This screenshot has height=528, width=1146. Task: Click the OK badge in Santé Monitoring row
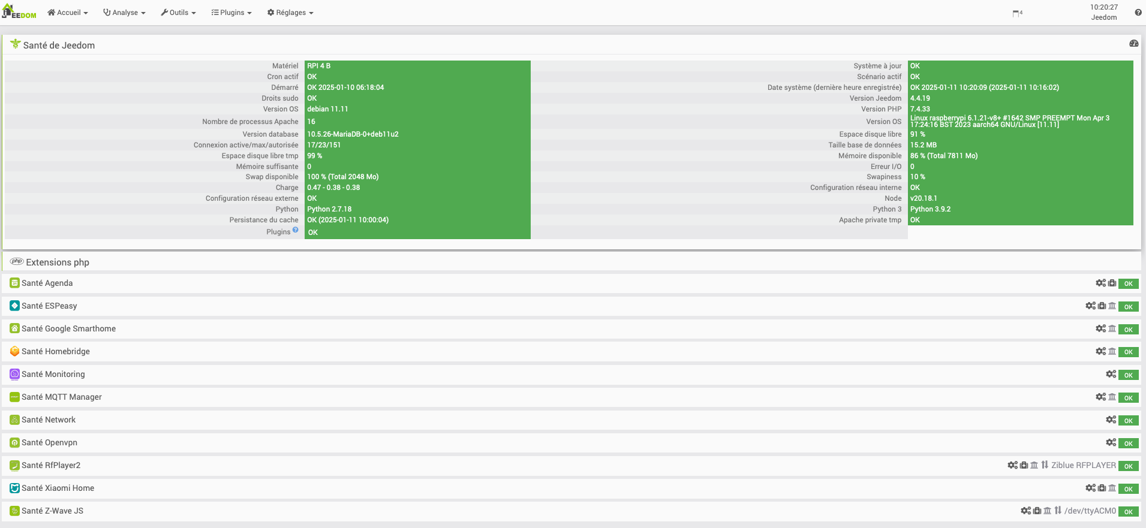1128,375
